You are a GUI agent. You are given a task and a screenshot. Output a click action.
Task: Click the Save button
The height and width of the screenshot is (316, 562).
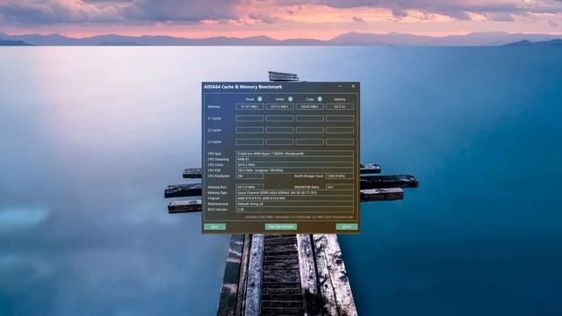pos(214,226)
